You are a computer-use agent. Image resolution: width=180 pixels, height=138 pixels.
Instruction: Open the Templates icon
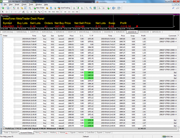tap(118, 8)
